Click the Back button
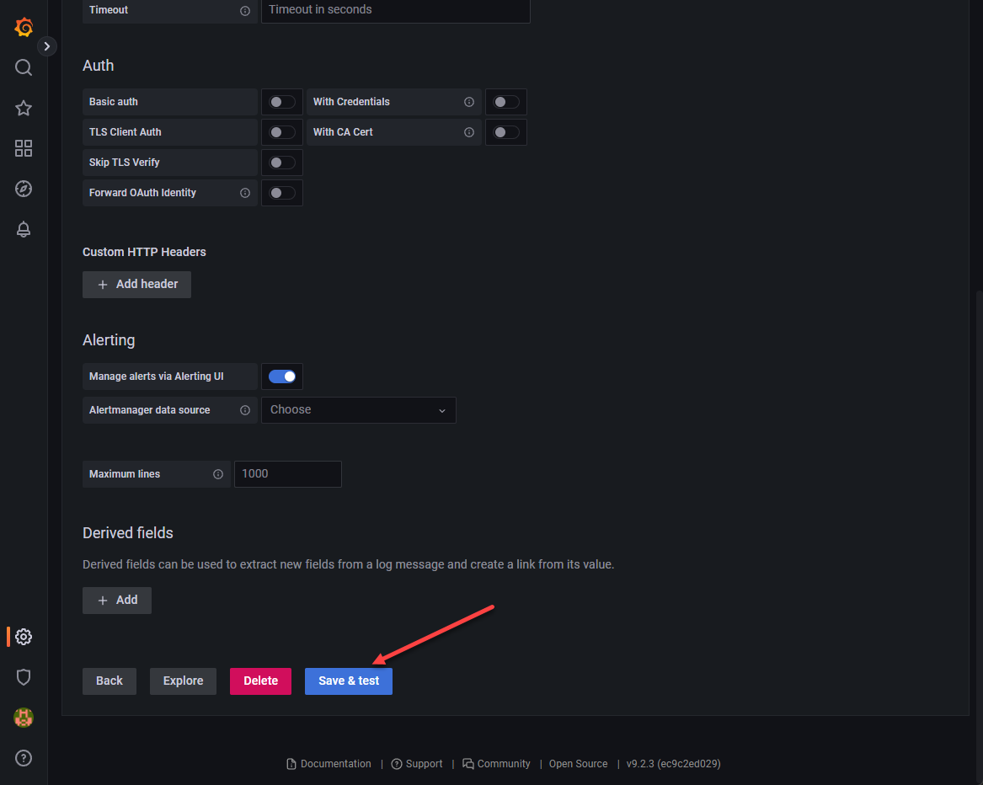 (x=110, y=681)
